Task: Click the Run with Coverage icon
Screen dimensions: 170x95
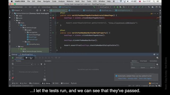Action: (120, 7)
